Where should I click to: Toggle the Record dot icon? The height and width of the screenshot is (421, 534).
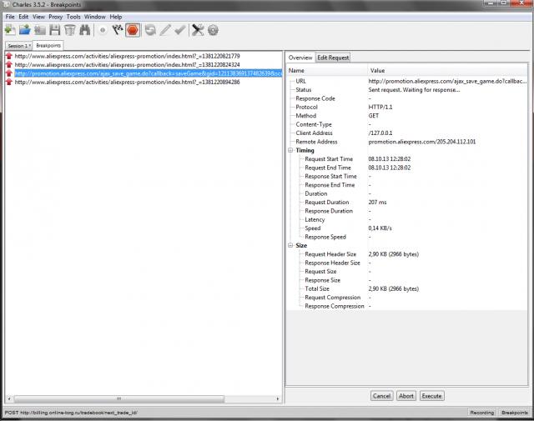pos(103,30)
